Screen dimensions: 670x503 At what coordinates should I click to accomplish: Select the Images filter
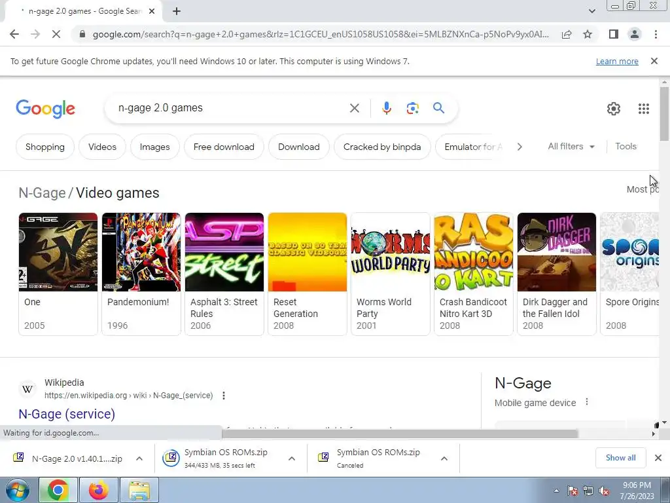tap(154, 147)
